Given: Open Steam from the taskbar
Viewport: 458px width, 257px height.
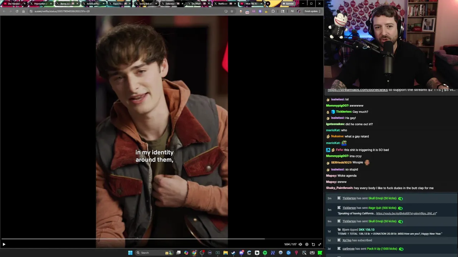Looking at the screenshot, I should [x=233, y=253].
